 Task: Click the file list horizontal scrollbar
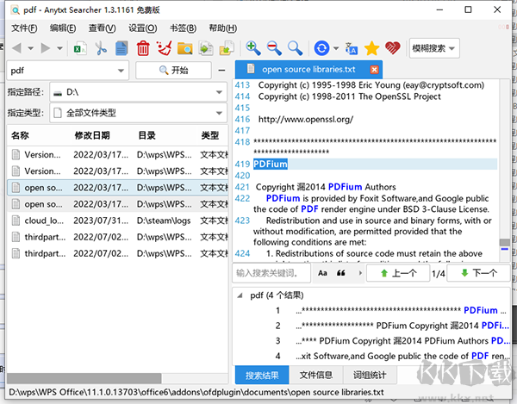[84, 378]
